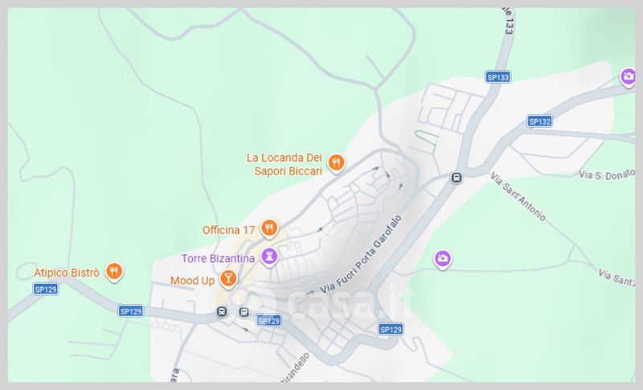
Task: Click the Mood Up text label
Action: tap(192, 281)
